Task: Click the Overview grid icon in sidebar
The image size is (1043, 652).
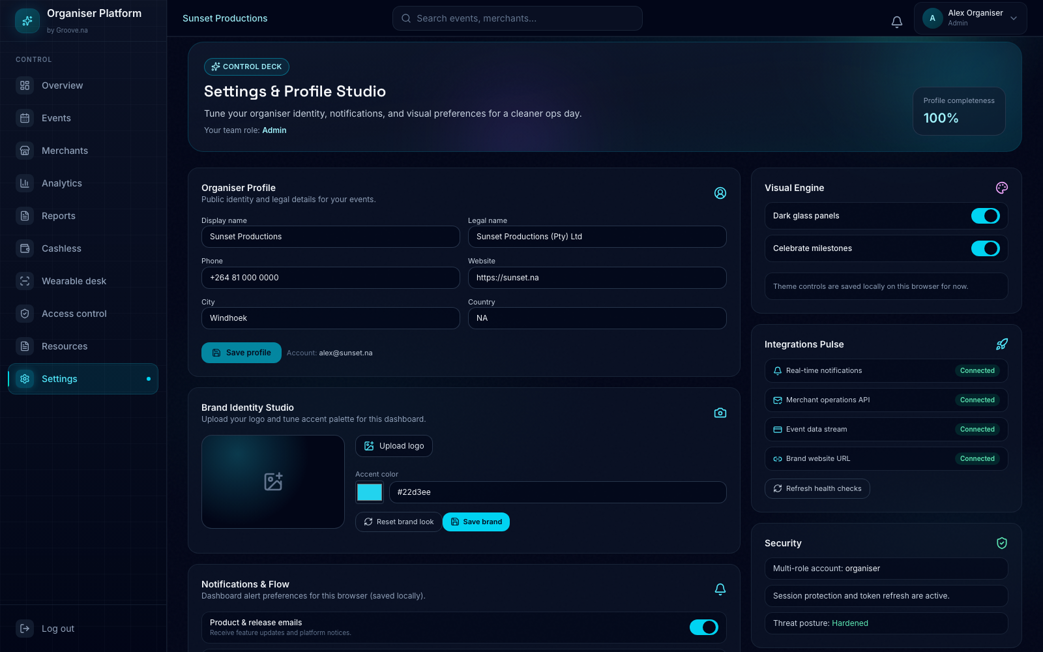Action: click(25, 85)
